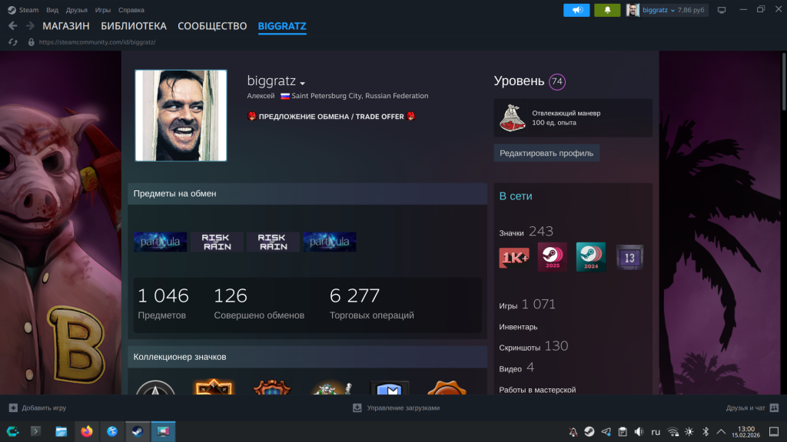787x442 pixels.
Task: Expand hidden system tray icons arrow
Action: [723, 431]
